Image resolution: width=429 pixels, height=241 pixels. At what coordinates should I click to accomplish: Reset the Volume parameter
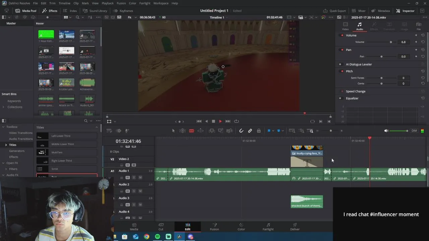click(423, 42)
